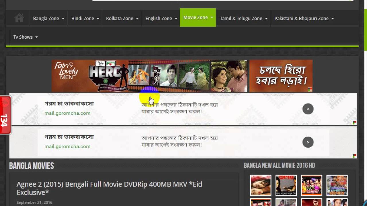Open mail.goromcha.com link in the lower ad

pyautogui.click(x=67, y=146)
